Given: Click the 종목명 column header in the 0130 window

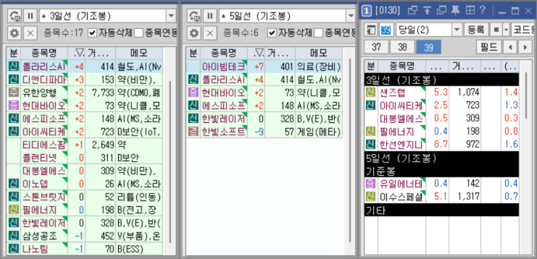Looking at the screenshot, I should point(402,66).
